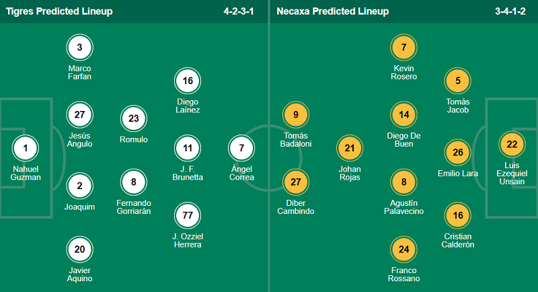Click the Fernando Gorriarán name label
Viewport: 538px width, 292px height.
point(134,207)
